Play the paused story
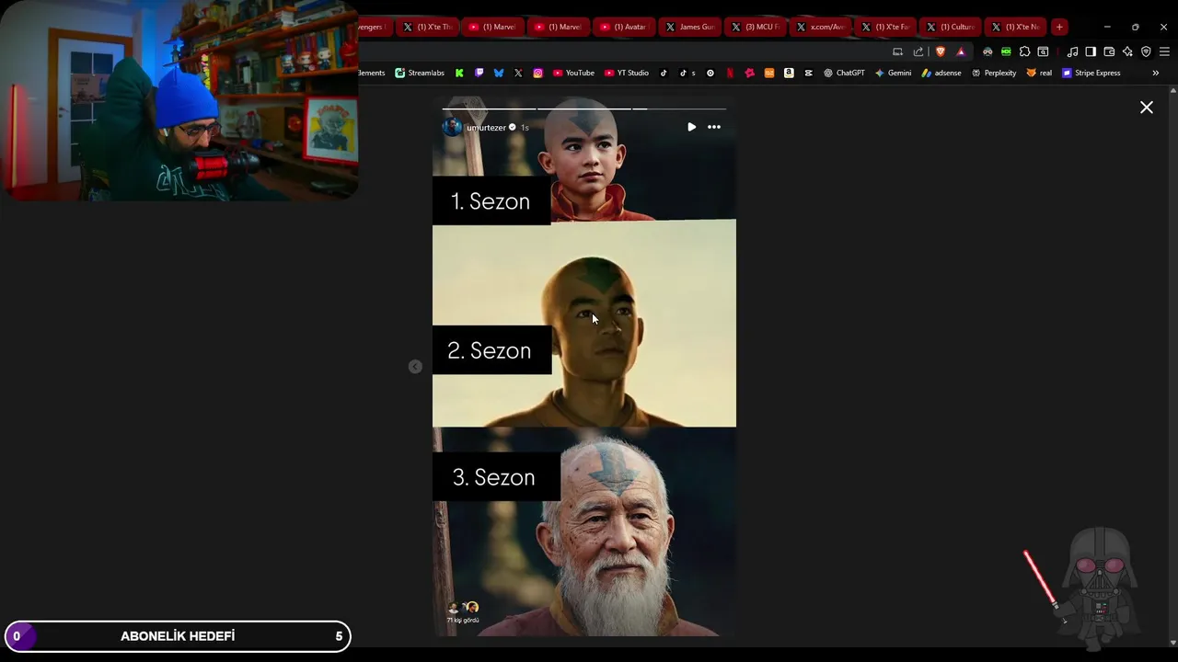The height and width of the screenshot is (662, 1178). click(692, 127)
